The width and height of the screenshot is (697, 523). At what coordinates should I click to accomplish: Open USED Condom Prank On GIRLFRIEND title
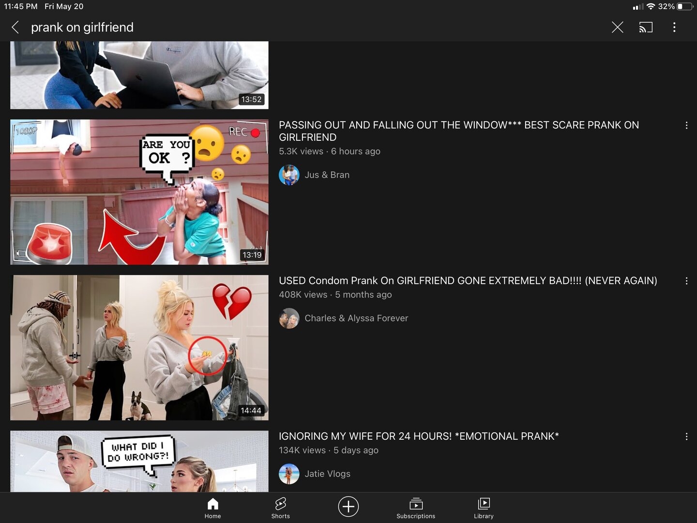tap(468, 281)
